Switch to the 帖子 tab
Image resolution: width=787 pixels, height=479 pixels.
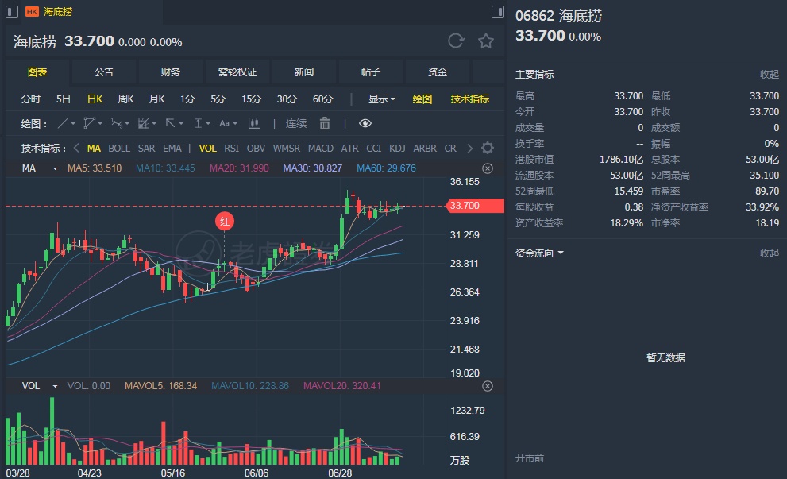[x=371, y=71]
